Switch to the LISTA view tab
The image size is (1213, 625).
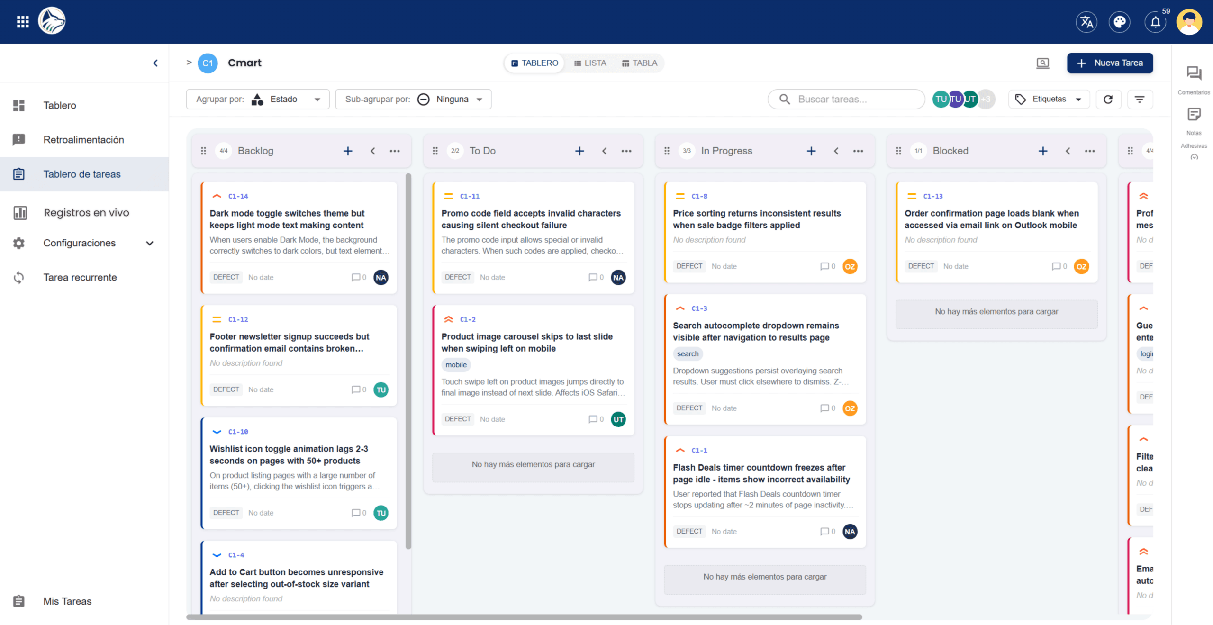pyautogui.click(x=590, y=63)
